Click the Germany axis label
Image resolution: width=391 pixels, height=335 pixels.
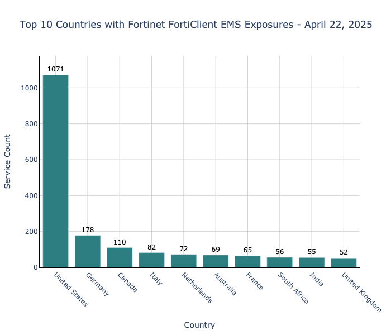click(98, 284)
